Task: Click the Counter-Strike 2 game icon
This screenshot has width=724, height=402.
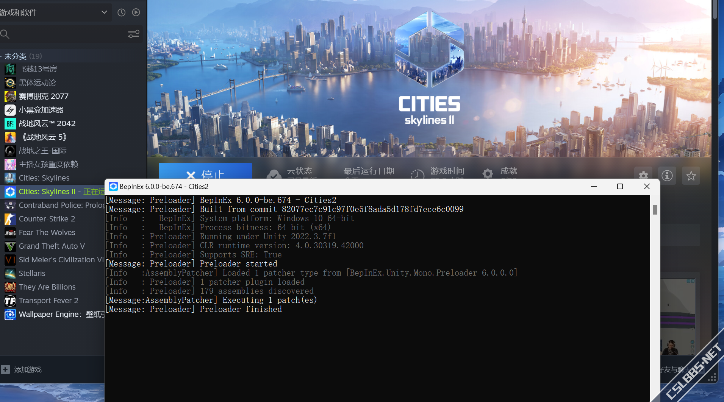Action: click(10, 219)
